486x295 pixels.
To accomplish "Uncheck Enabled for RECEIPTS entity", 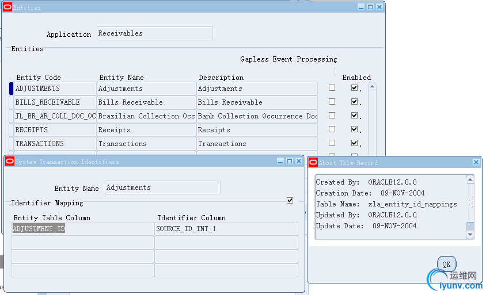I will click(x=355, y=129).
